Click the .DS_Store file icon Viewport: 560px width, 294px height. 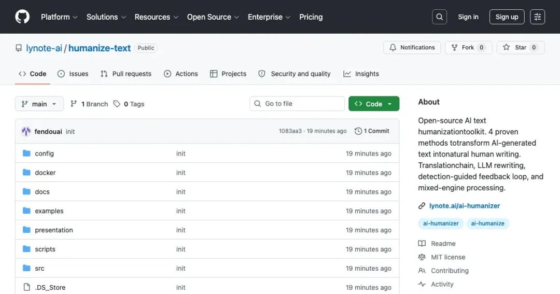26,287
